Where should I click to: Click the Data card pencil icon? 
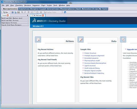80,39
